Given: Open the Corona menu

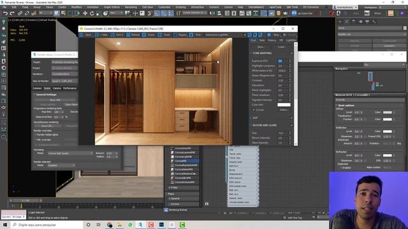Looking at the screenshot, I should coord(228,7).
